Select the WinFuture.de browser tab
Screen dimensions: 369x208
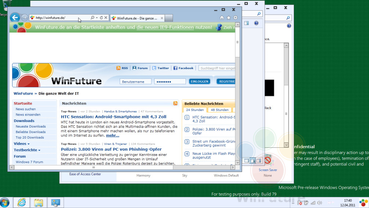click(137, 18)
